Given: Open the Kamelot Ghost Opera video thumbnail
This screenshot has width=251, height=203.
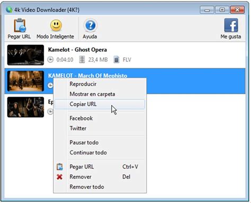Looking at the screenshot, I should tap(25, 55).
